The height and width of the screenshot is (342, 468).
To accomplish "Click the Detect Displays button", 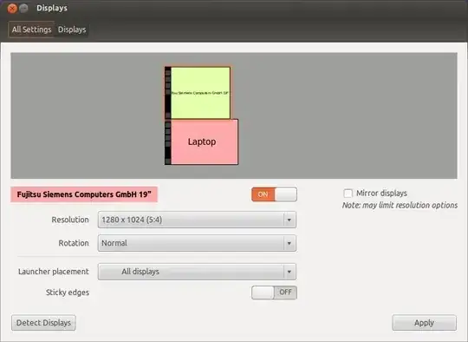I will (x=43, y=323).
